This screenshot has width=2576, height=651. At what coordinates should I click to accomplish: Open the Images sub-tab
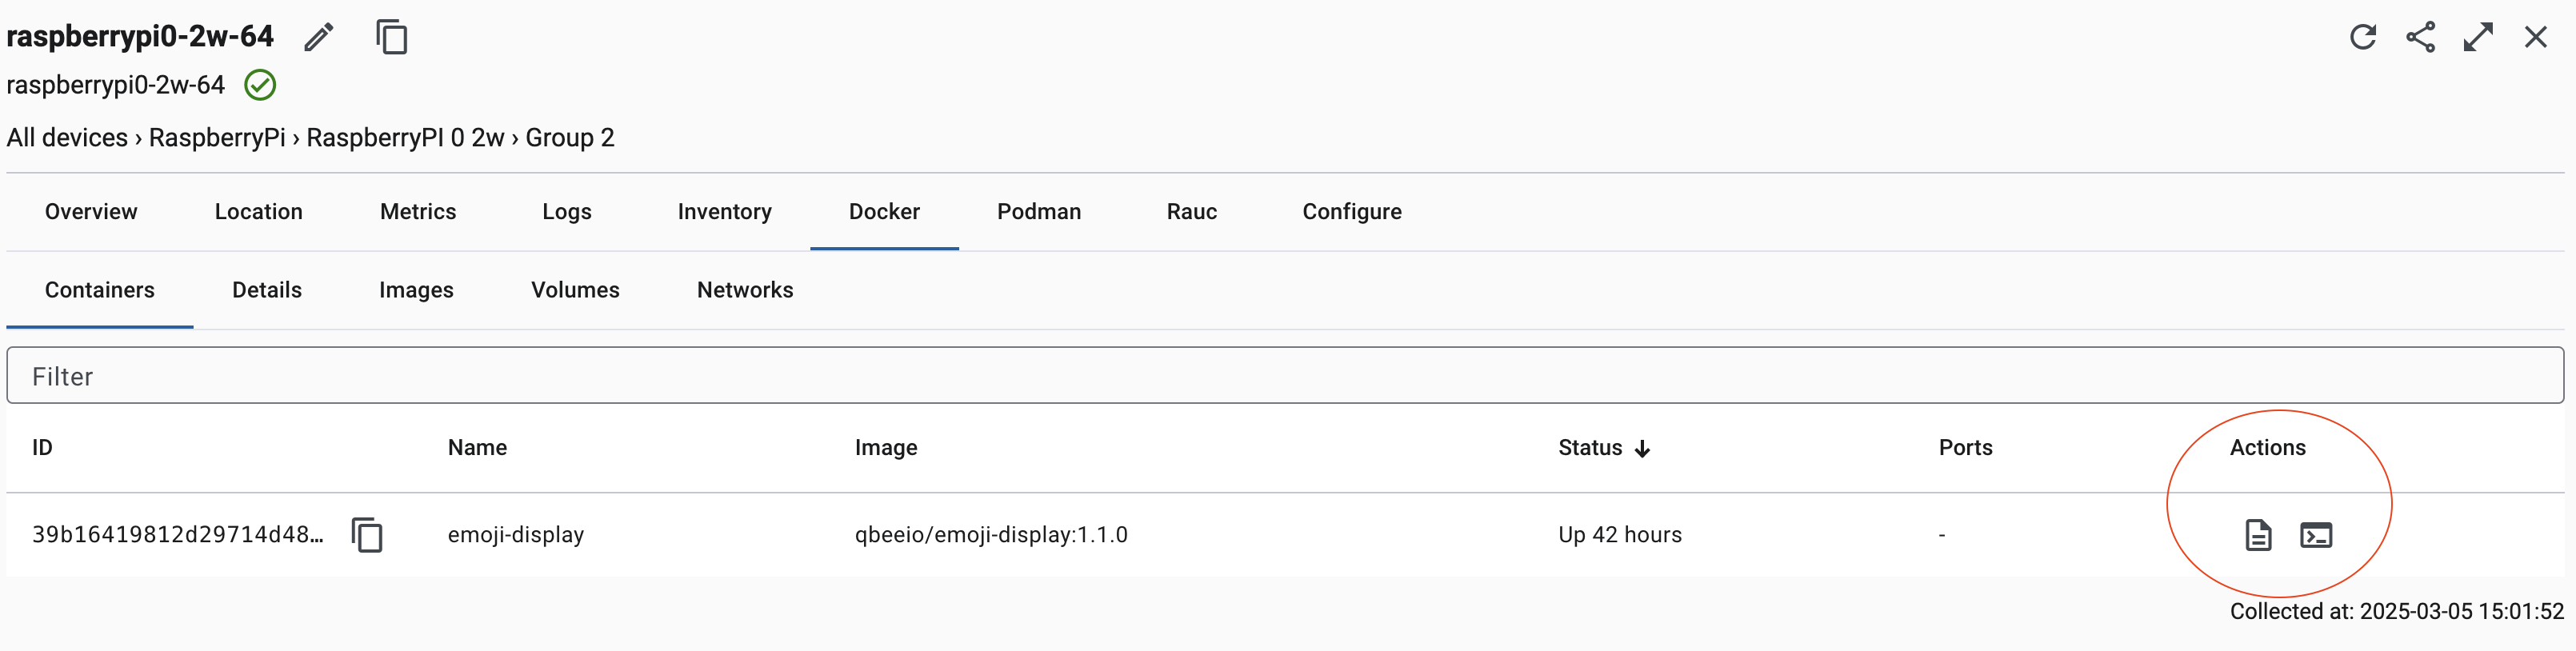416,290
